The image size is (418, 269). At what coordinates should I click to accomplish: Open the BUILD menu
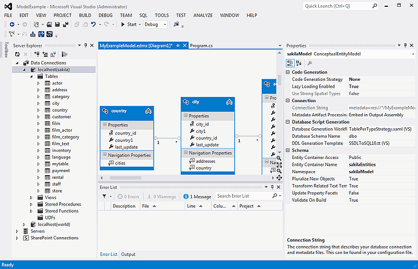85,16
